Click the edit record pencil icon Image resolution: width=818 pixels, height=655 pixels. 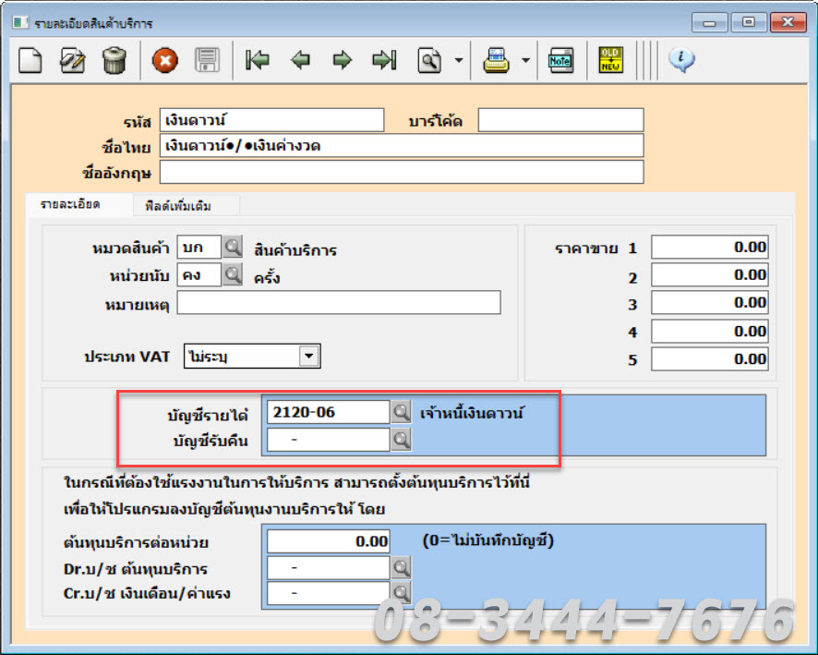73,60
